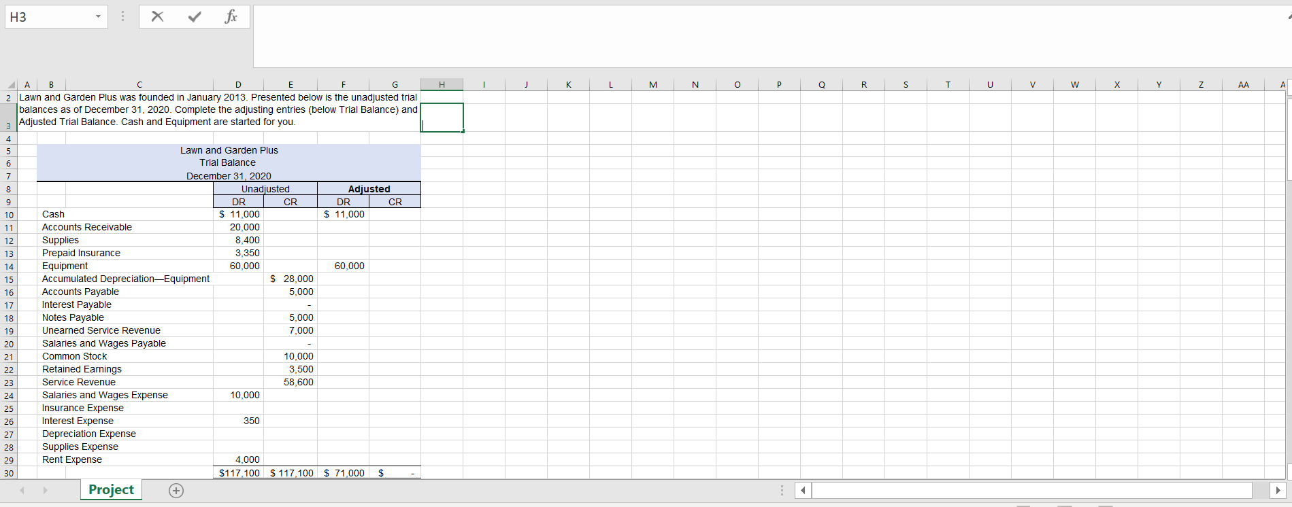Click the 'Unadjusted' header cell
The width and height of the screenshot is (1292, 507).
click(265, 189)
